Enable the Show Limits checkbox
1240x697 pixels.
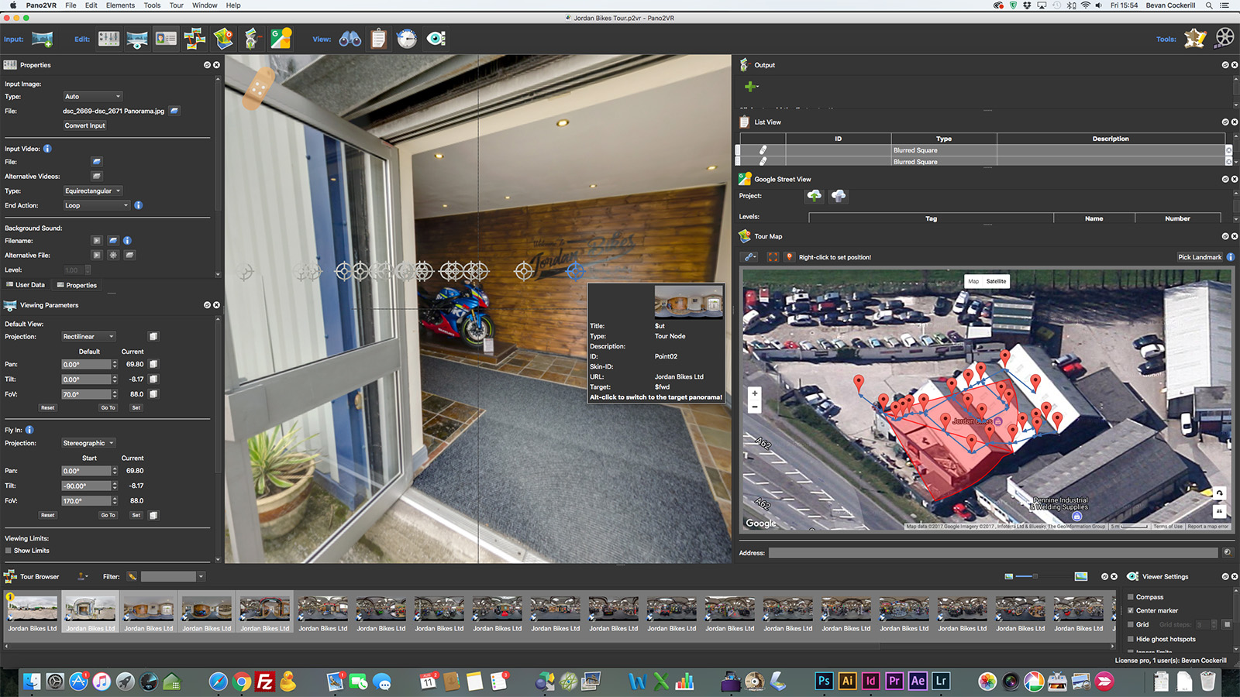[x=9, y=551]
